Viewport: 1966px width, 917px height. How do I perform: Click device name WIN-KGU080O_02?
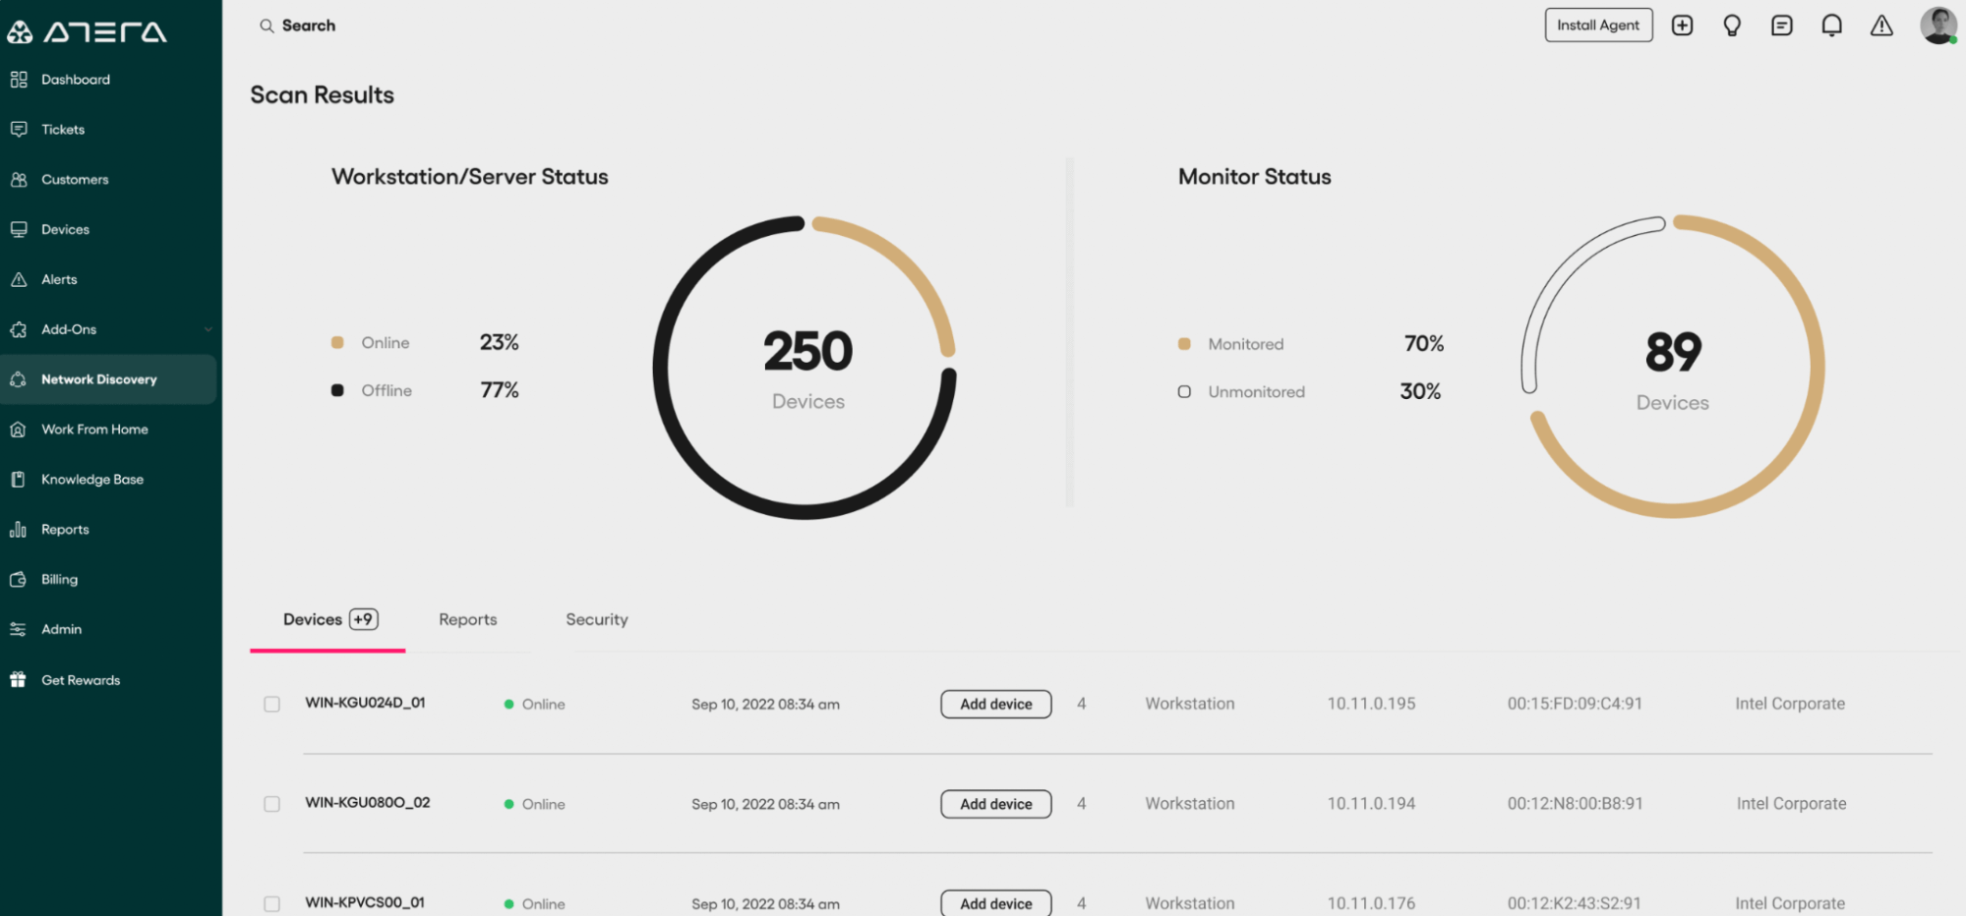(368, 803)
